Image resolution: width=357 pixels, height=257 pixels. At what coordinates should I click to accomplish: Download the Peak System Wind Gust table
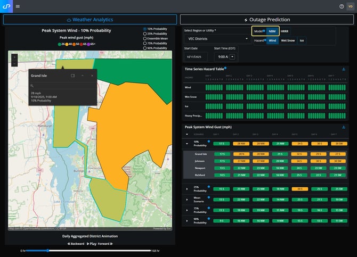point(344,127)
